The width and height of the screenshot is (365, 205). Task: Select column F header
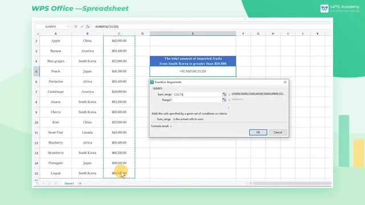tap(244, 34)
